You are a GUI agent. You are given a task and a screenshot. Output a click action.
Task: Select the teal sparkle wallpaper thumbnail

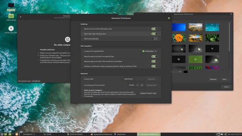click(212, 27)
